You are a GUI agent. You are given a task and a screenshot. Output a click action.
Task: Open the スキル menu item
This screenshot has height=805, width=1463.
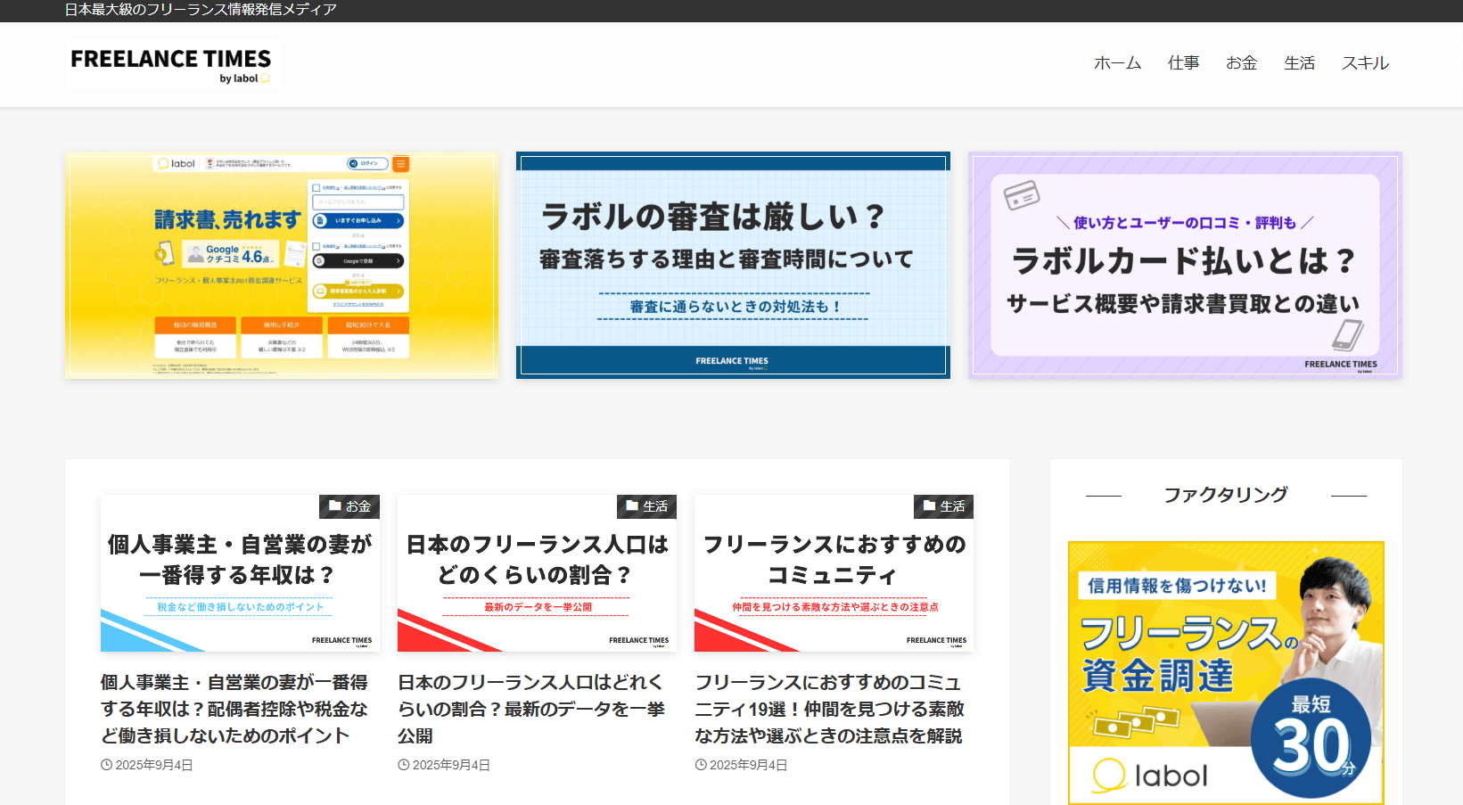(1365, 63)
